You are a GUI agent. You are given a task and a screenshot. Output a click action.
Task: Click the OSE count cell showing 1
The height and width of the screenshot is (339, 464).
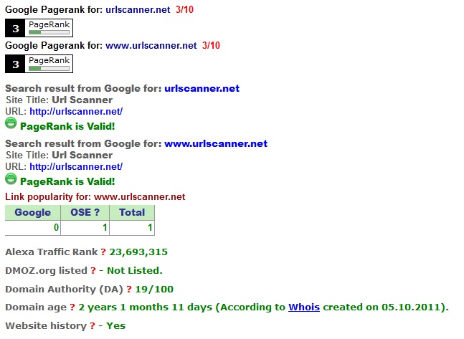pos(85,228)
